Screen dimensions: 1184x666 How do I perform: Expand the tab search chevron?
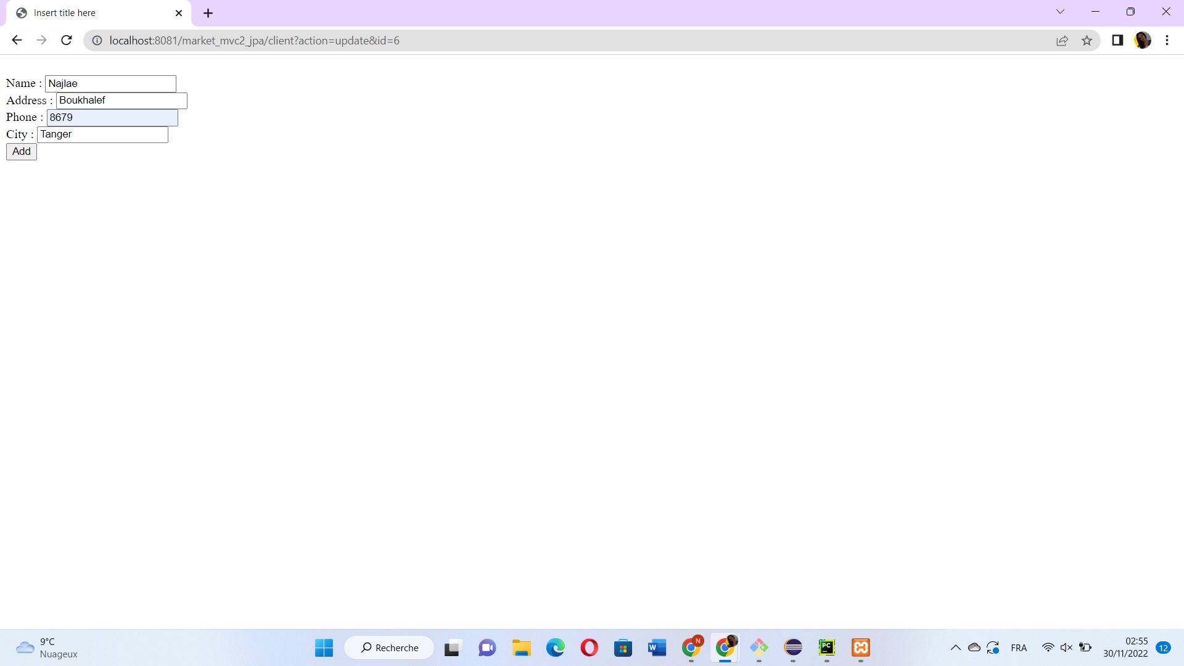click(x=1060, y=12)
